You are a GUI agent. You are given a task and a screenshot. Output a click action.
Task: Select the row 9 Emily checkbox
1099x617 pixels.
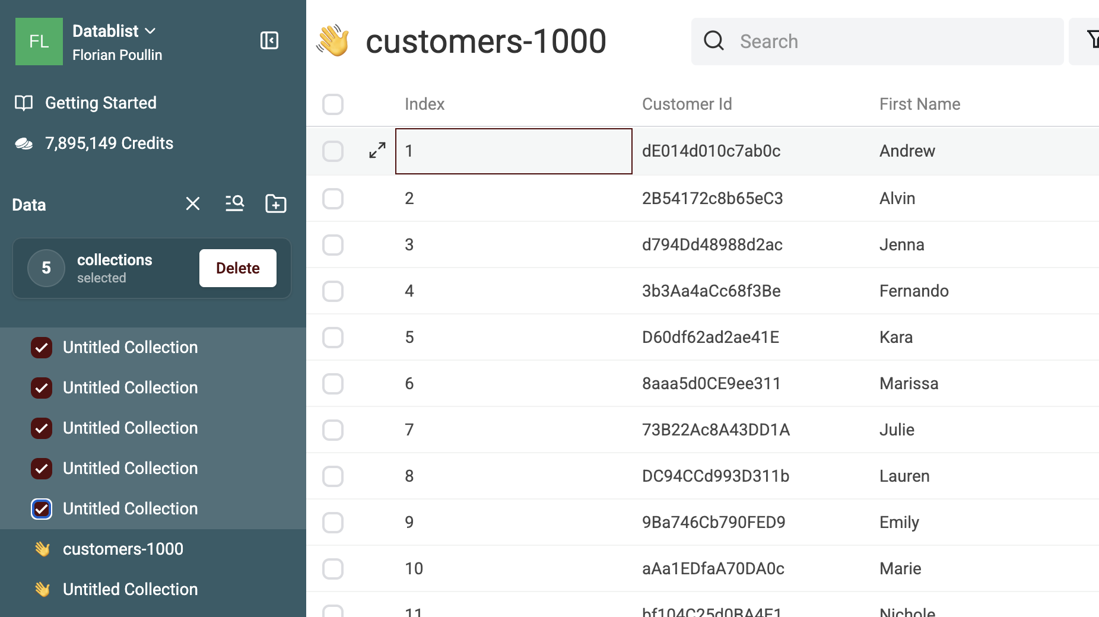click(x=333, y=523)
